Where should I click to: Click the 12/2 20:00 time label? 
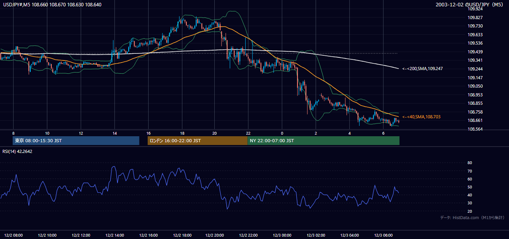pyautogui.click(x=215, y=235)
